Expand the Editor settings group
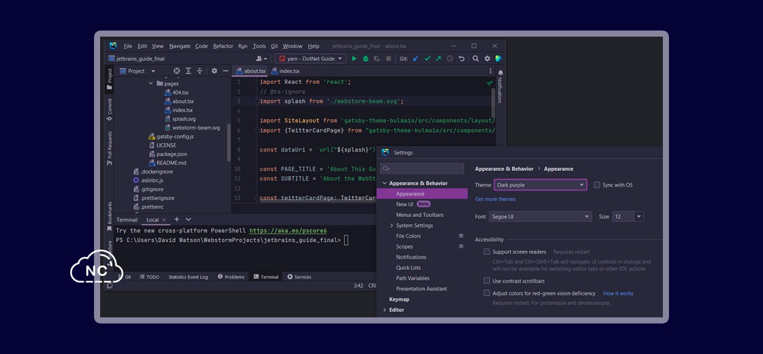Viewport: 763px width, 354px height. coord(385,310)
